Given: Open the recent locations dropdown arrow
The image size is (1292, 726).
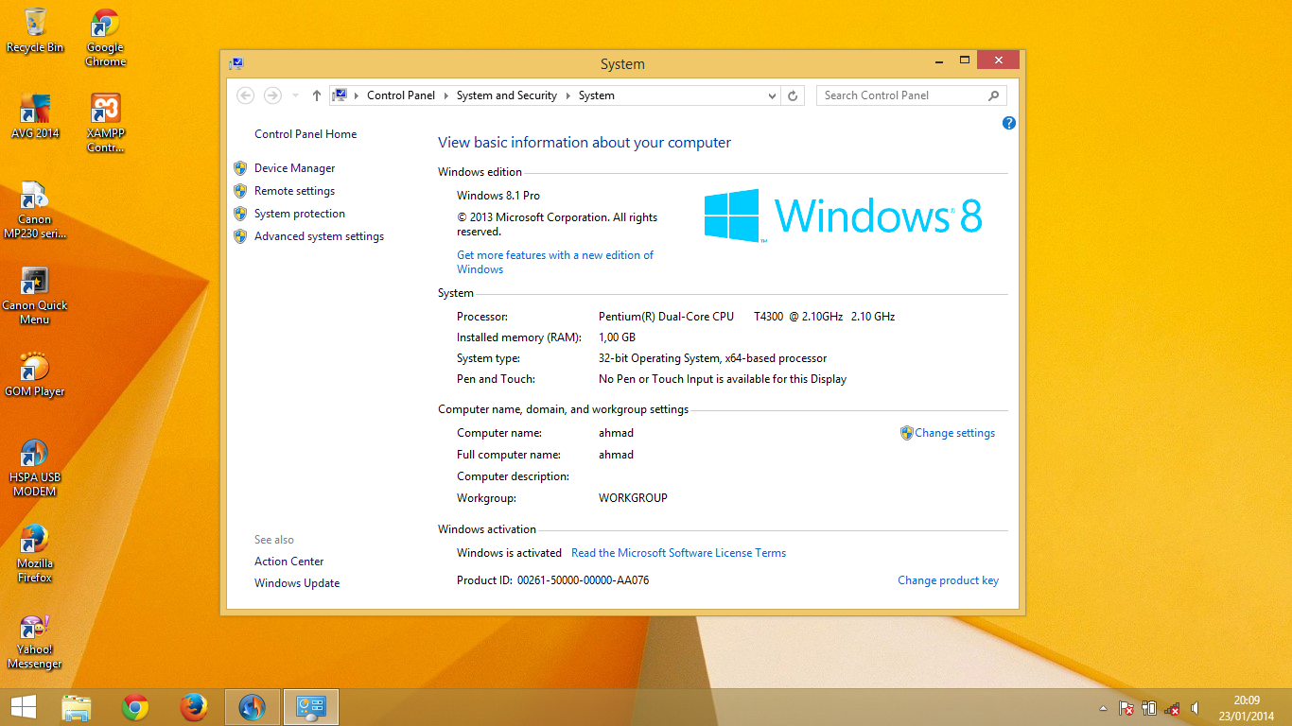Looking at the screenshot, I should (x=295, y=95).
